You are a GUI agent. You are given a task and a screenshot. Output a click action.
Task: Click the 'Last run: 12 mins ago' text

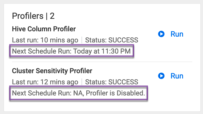(x=45, y=82)
